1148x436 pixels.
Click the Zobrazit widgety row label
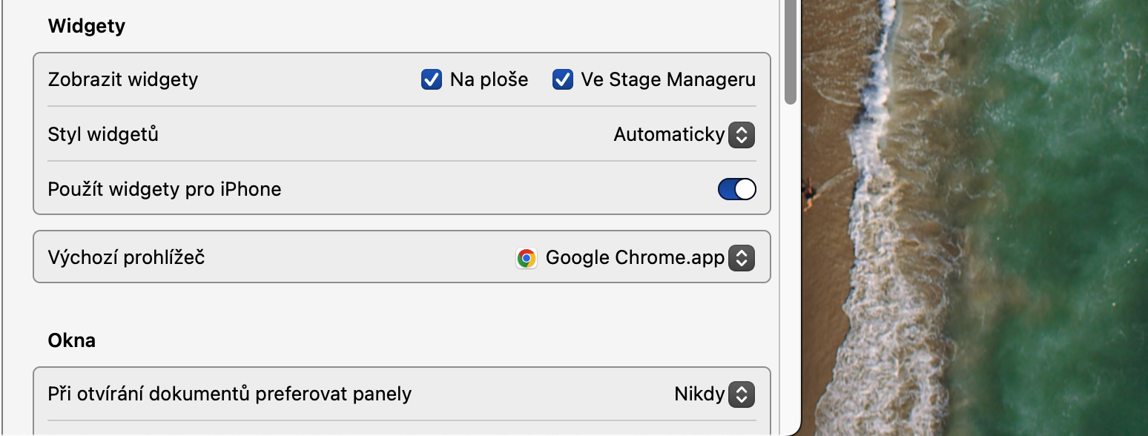pos(123,79)
